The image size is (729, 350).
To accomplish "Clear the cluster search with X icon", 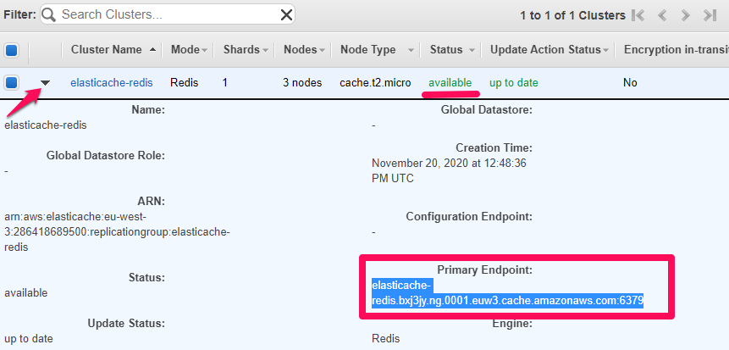I will [287, 15].
